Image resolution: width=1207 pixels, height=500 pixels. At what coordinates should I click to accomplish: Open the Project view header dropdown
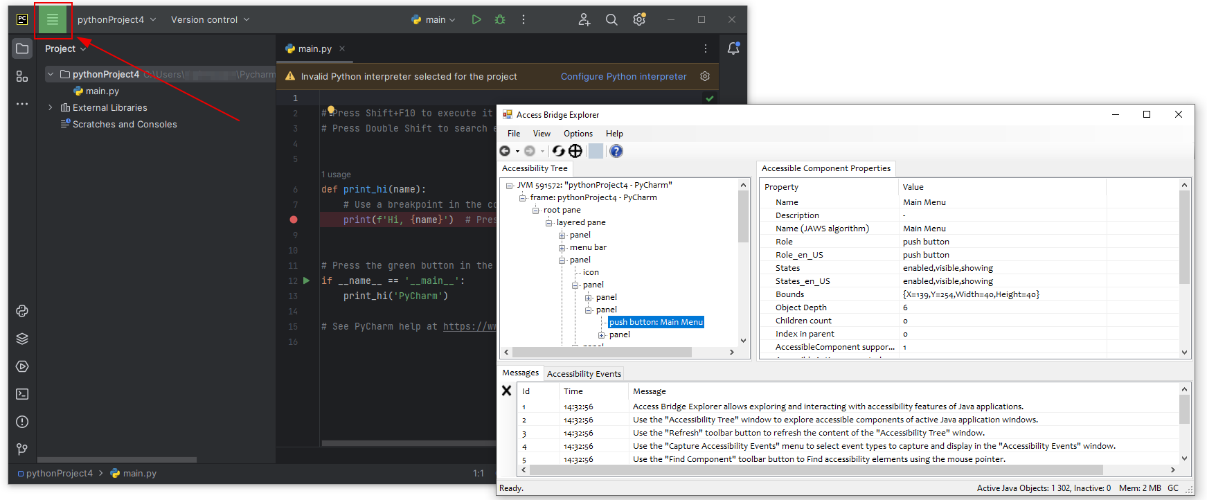pyautogui.click(x=66, y=48)
